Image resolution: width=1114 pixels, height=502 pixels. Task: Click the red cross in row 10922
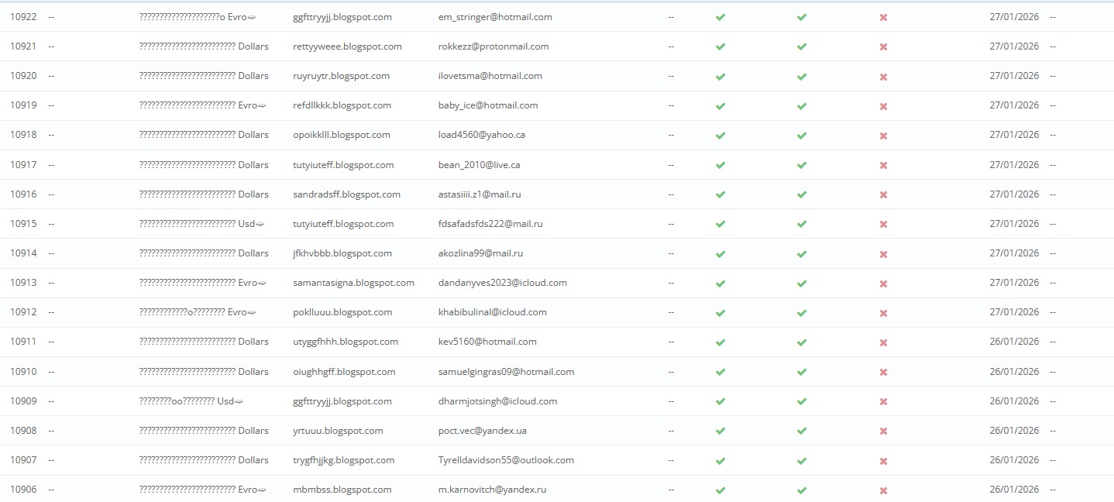[x=883, y=17]
